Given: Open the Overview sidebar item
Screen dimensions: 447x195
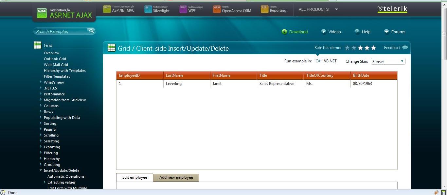Looking at the screenshot, I should tap(51, 53).
